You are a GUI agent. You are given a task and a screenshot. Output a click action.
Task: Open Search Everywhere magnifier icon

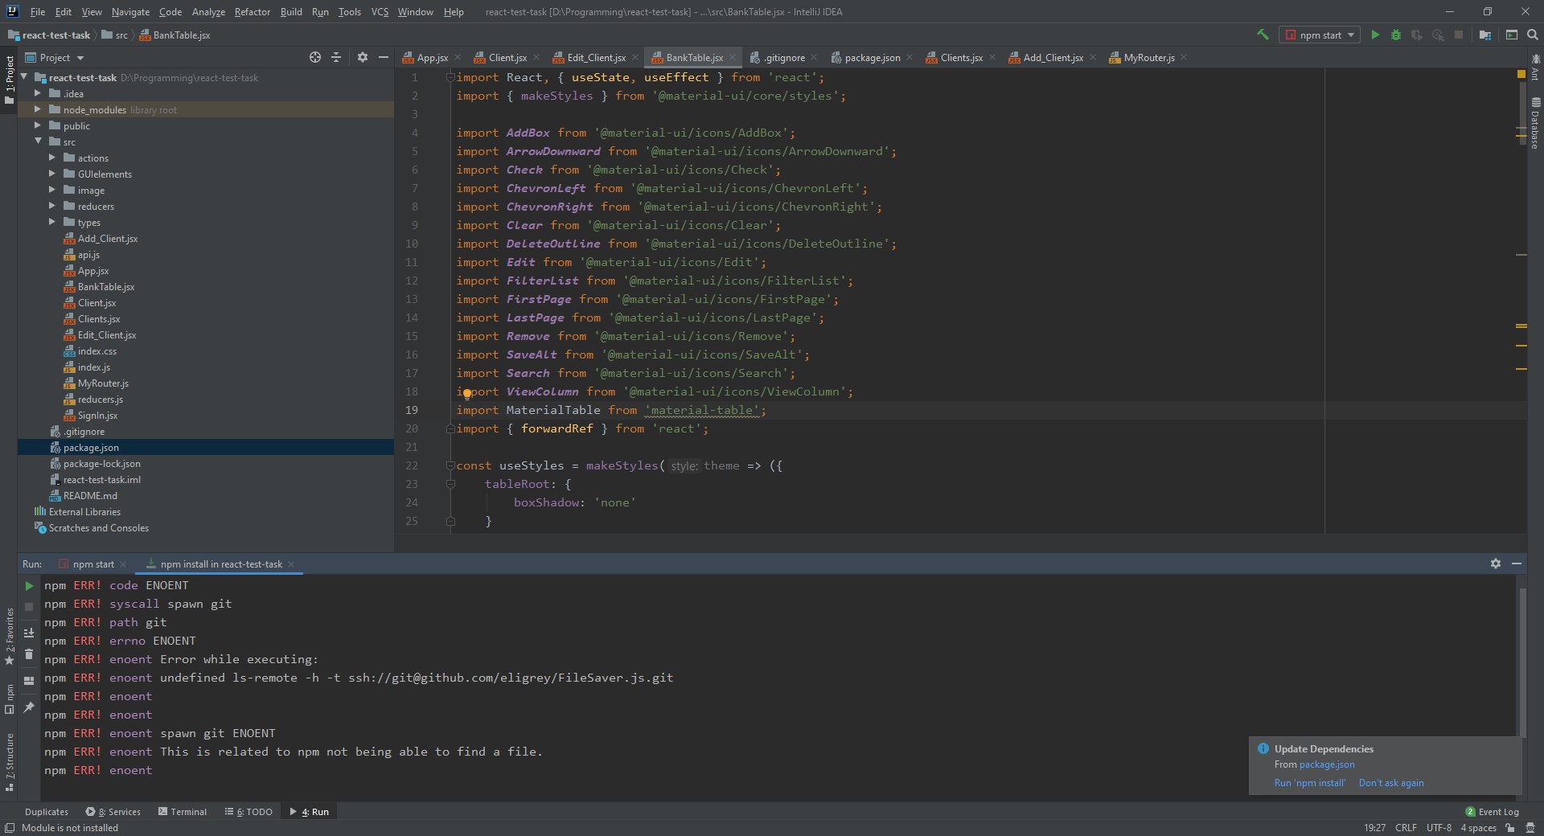1532,35
